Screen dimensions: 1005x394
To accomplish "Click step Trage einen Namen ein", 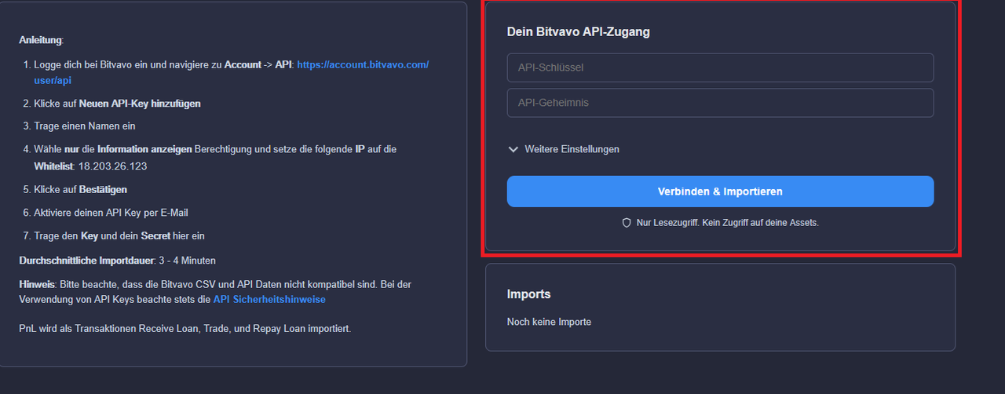I will click(85, 126).
